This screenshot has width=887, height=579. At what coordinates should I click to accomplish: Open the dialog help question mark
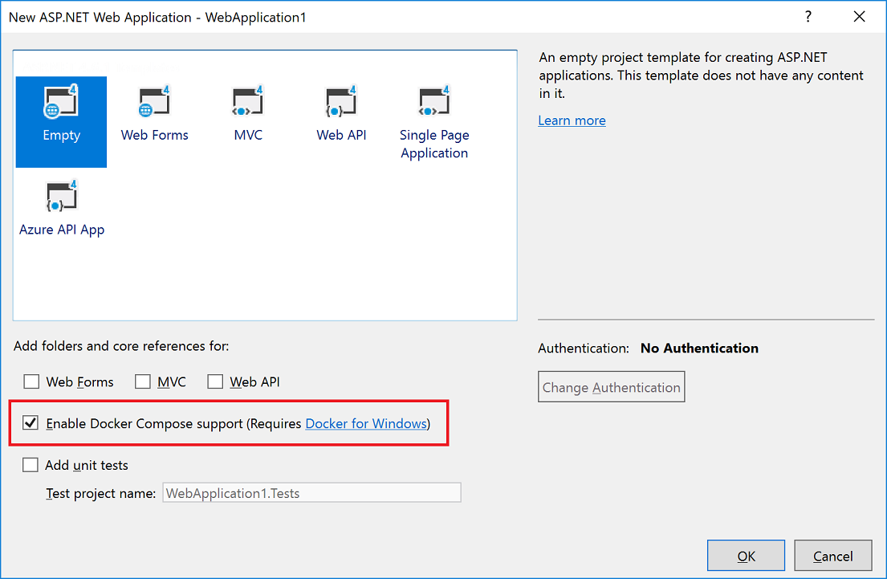coord(808,16)
